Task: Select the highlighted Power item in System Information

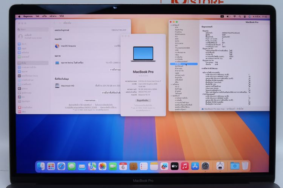Action: pos(184,64)
